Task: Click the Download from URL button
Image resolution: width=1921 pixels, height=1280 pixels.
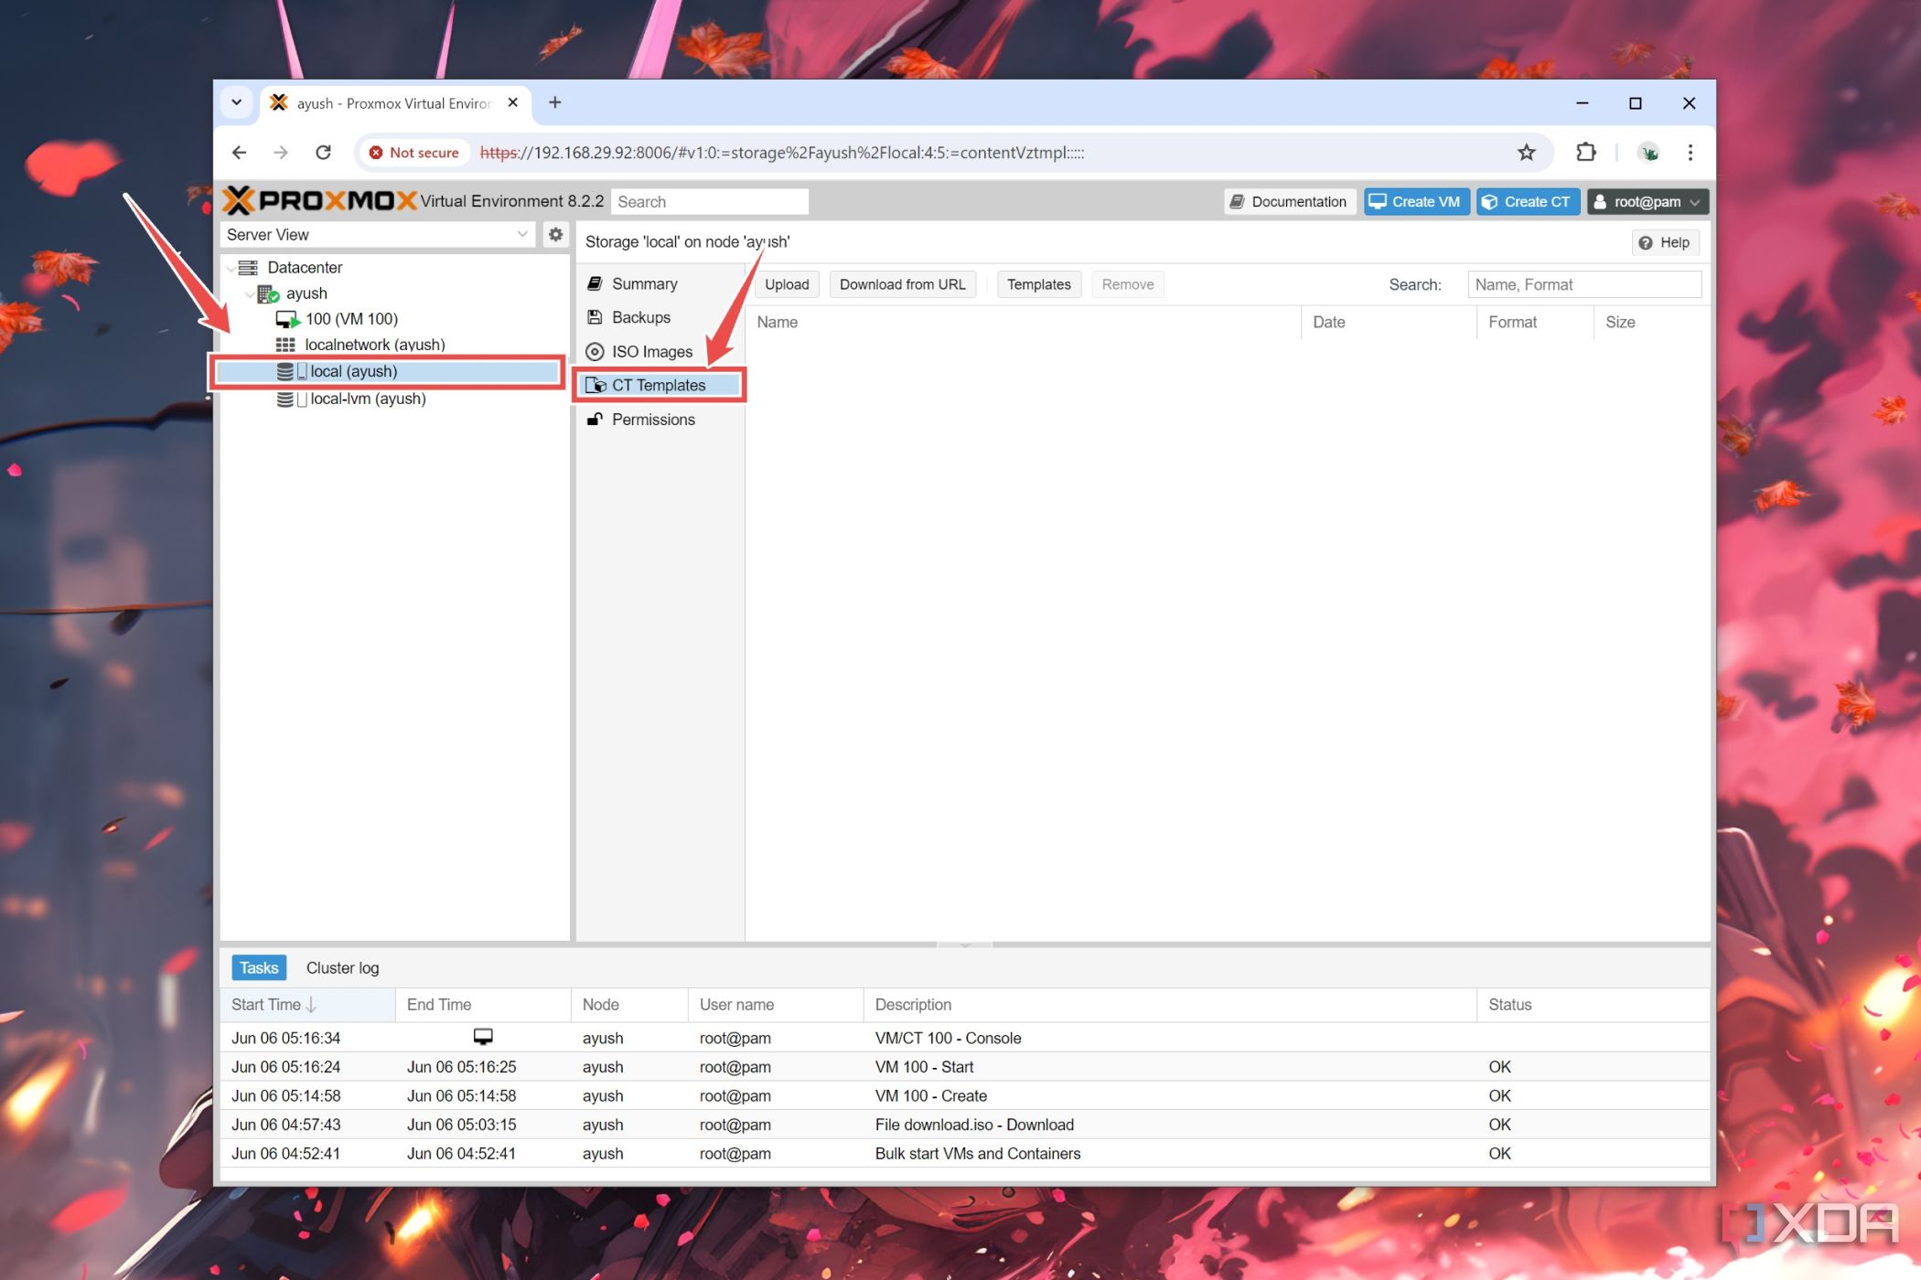Action: pyautogui.click(x=902, y=284)
